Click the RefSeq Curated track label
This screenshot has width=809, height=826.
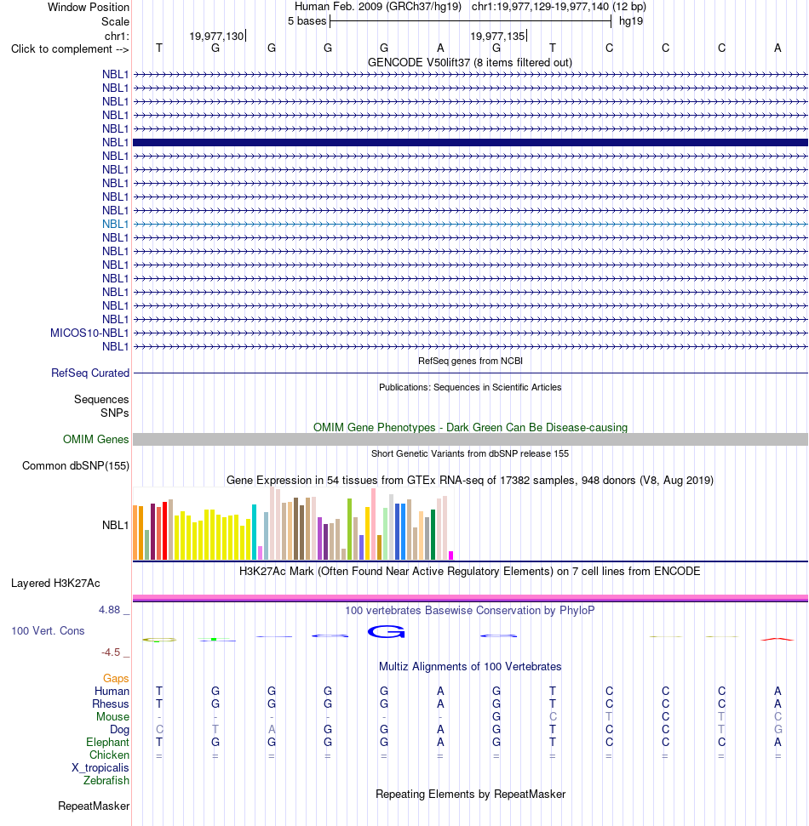point(90,373)
